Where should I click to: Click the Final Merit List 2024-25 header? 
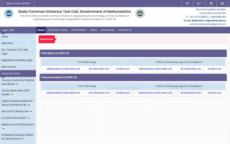[x=133, y=53]
